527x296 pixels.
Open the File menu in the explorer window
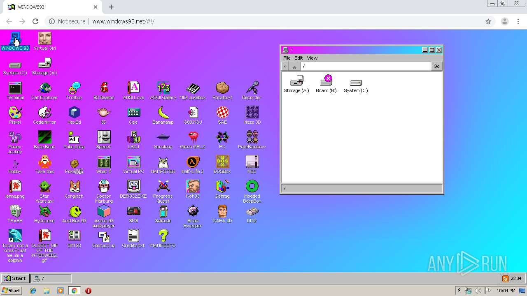tap(287, 58)
